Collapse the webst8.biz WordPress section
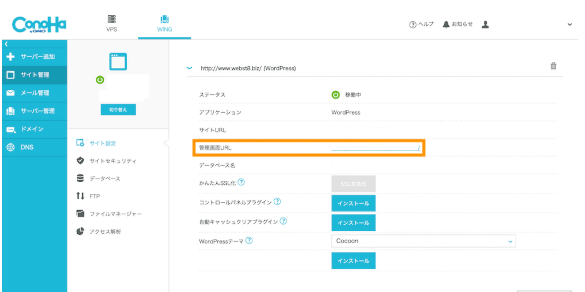The width and height of the screenshot is (585, 292). click(x=189, y=68)
